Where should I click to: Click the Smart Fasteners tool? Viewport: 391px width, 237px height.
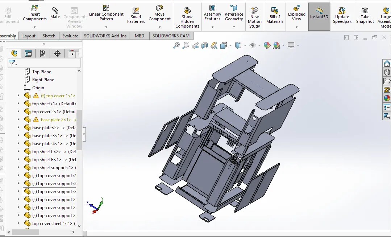tap(136, 15)
